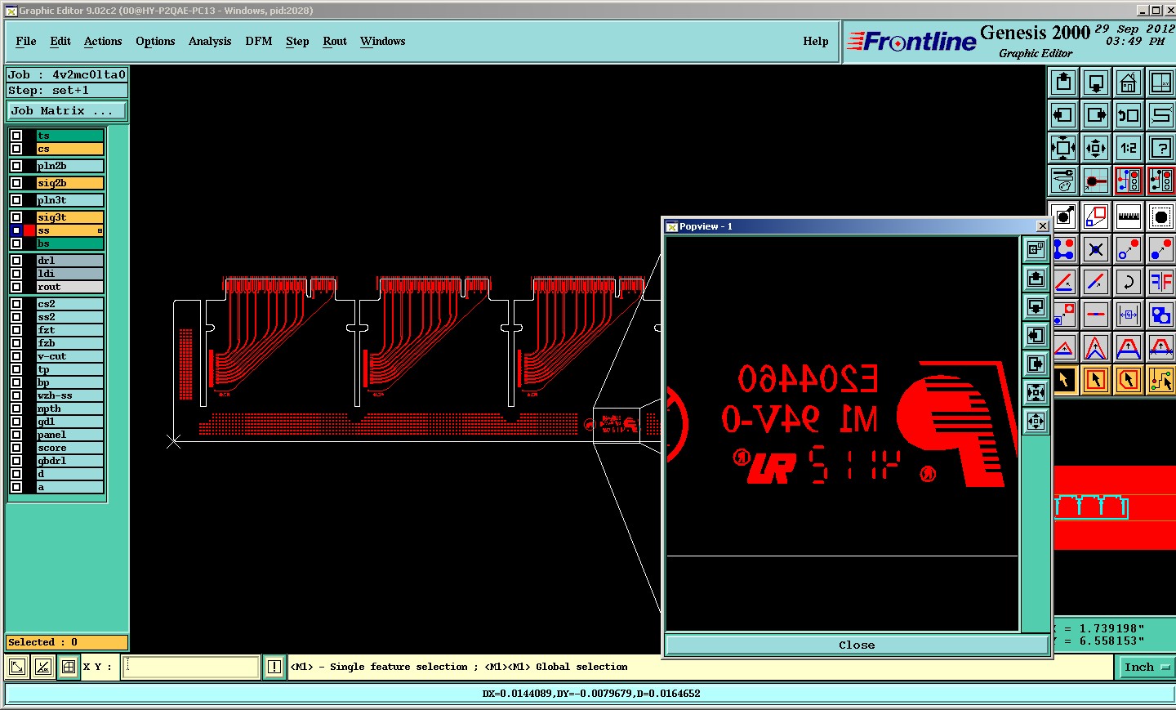
Task: Select the sig3t layer name
Action: pos(70,217)
